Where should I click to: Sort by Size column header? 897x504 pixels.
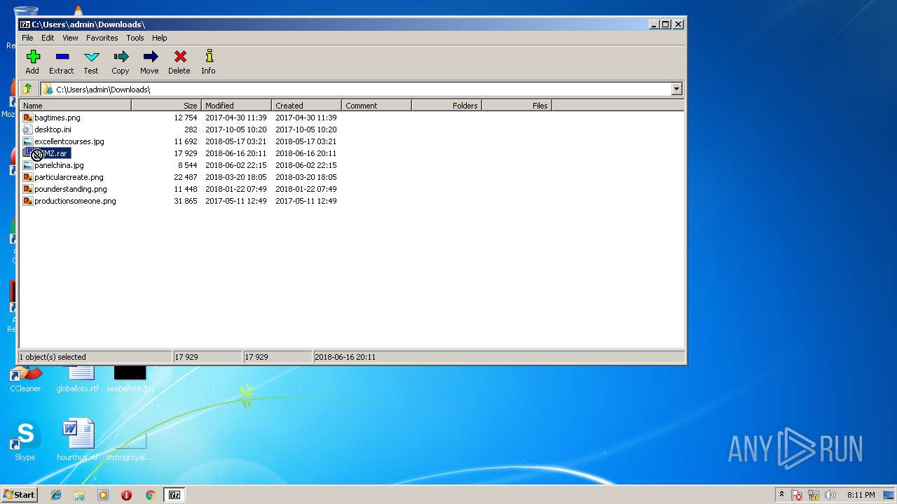pyautogui.click(x=167, y=106)
